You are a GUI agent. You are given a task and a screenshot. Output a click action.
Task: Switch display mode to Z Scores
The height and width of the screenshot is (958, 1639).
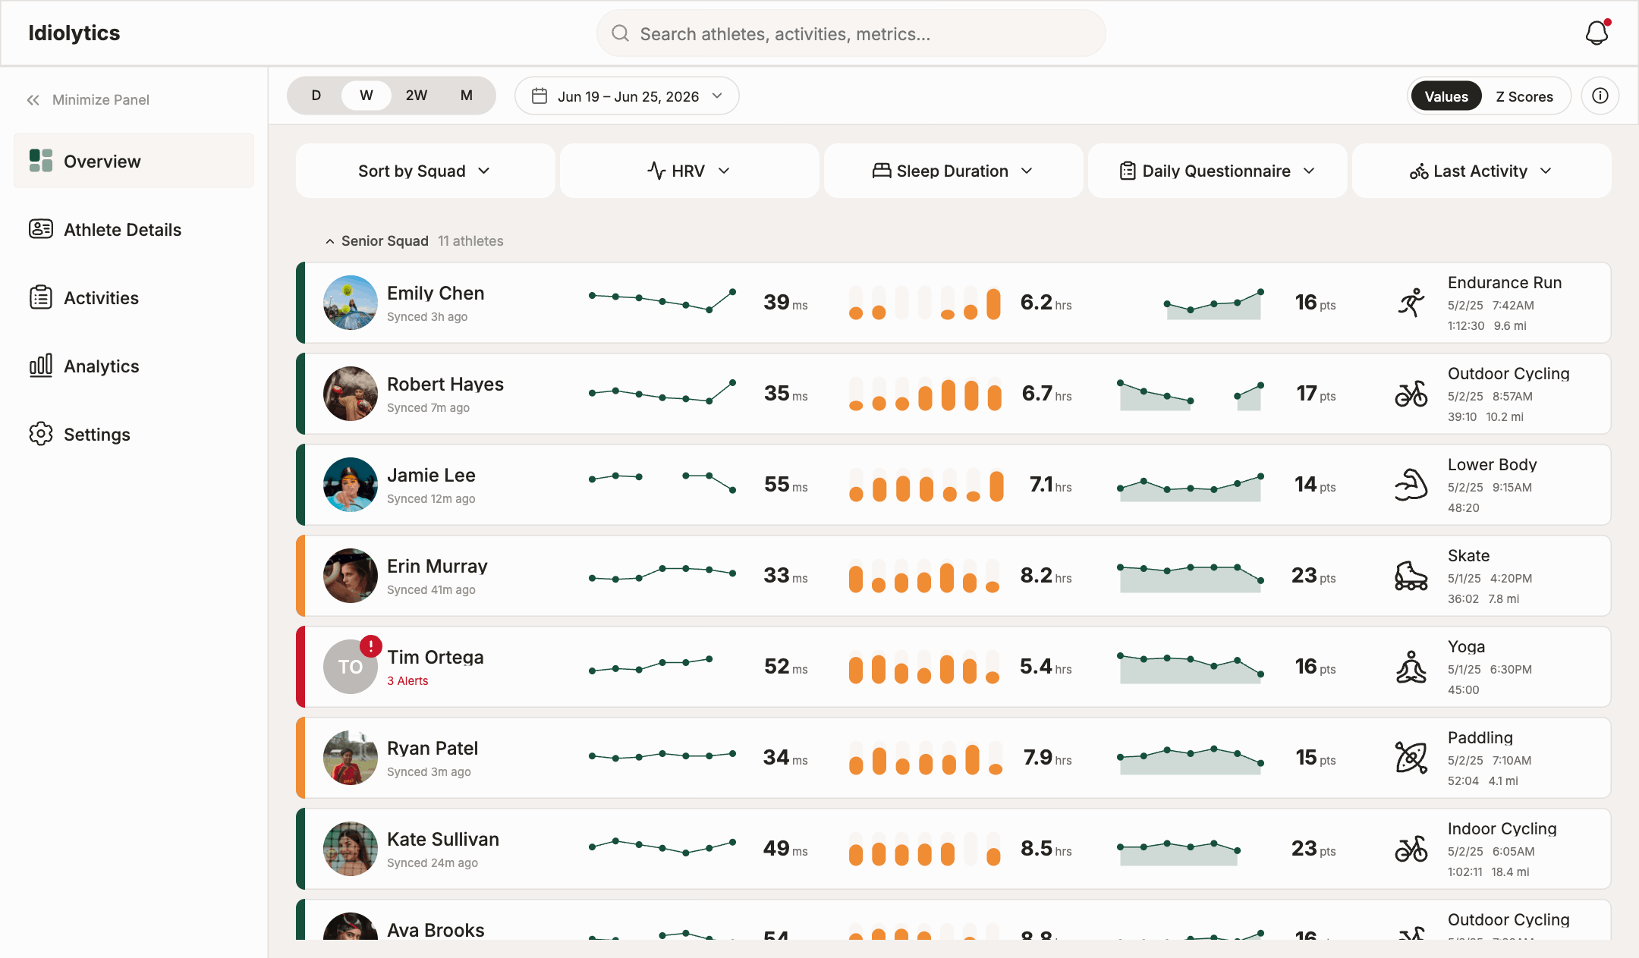click(1524, 96)
